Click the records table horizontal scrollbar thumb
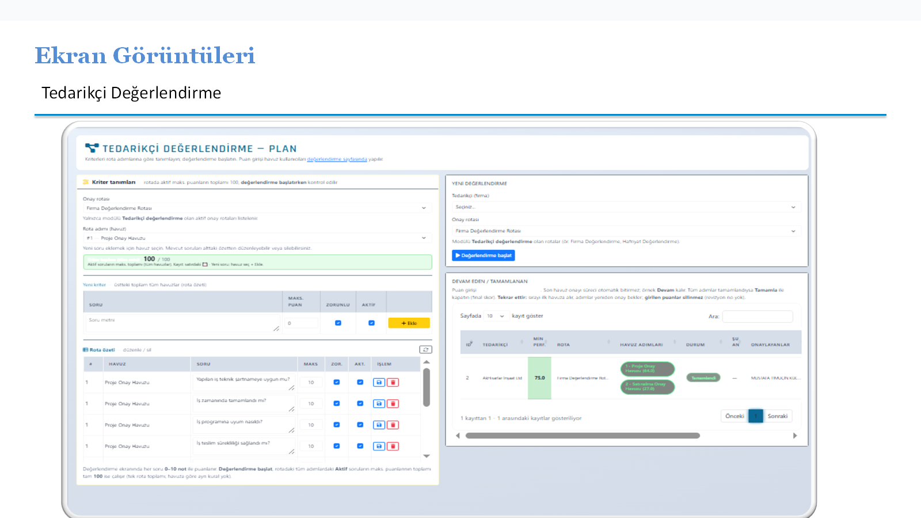 [x=583, y=436]
